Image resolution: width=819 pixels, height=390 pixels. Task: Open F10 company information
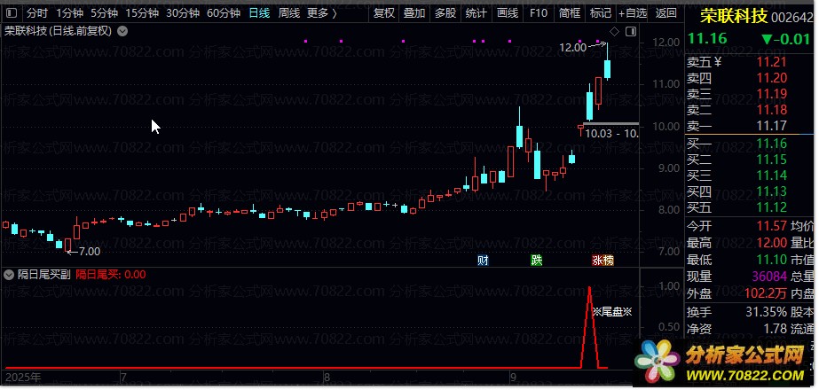(x=538, y=13)
